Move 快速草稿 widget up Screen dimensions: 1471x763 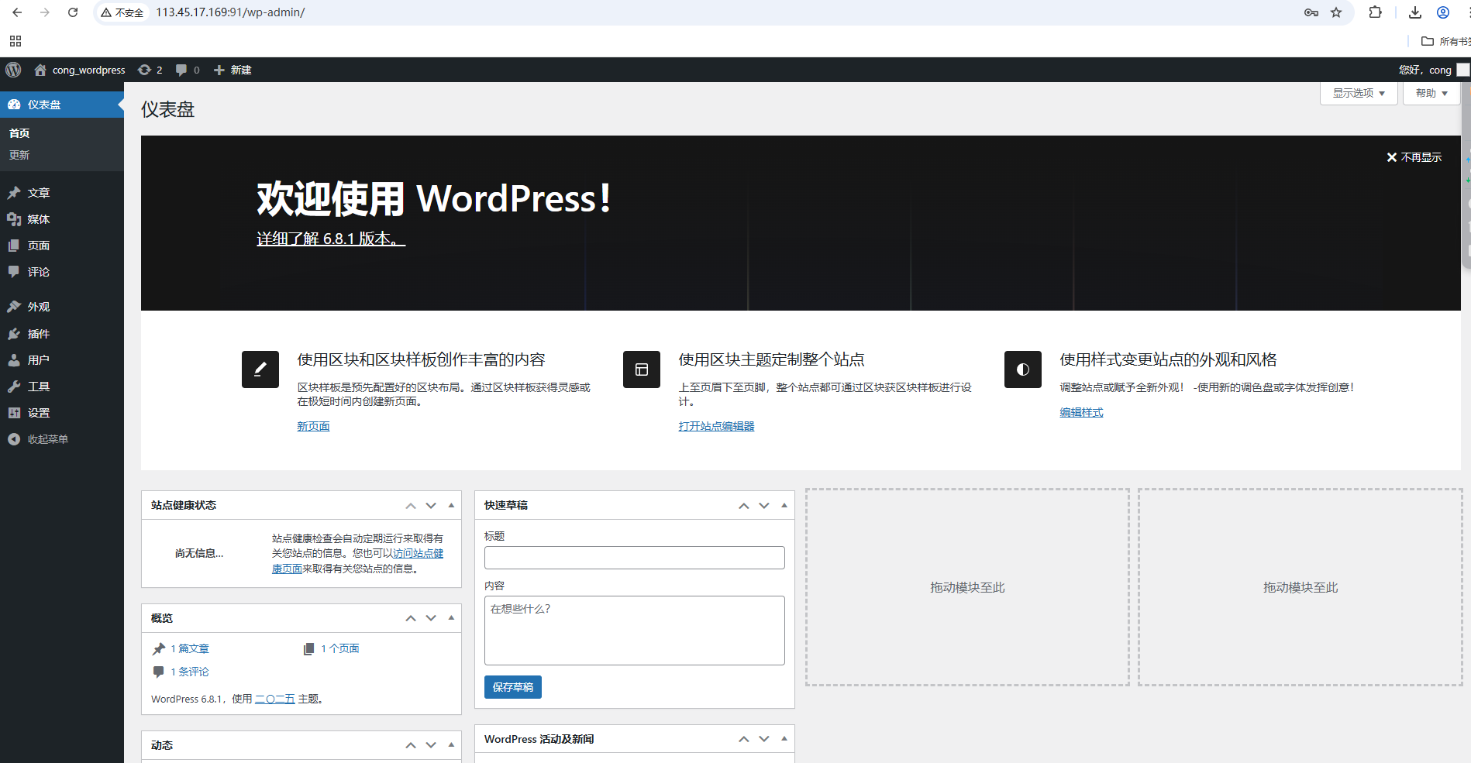point(744,506)
